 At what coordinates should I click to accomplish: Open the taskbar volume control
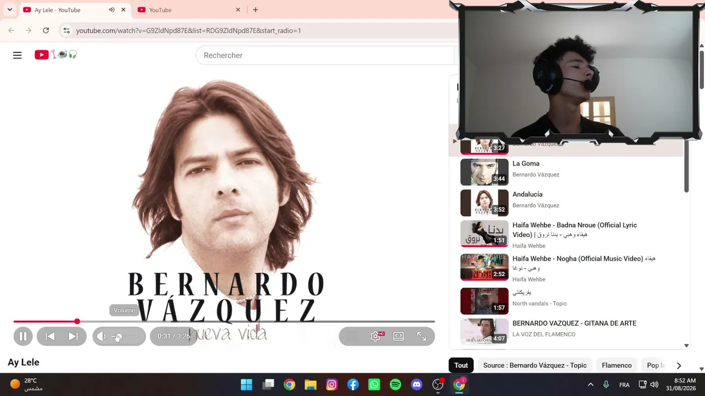click(x=654, y=384)
